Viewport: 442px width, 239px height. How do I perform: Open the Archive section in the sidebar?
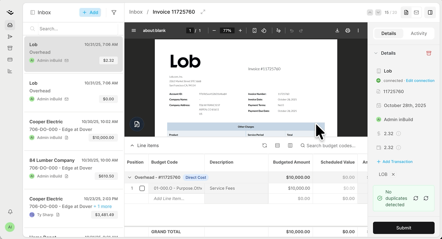click(x=10, y=48)
